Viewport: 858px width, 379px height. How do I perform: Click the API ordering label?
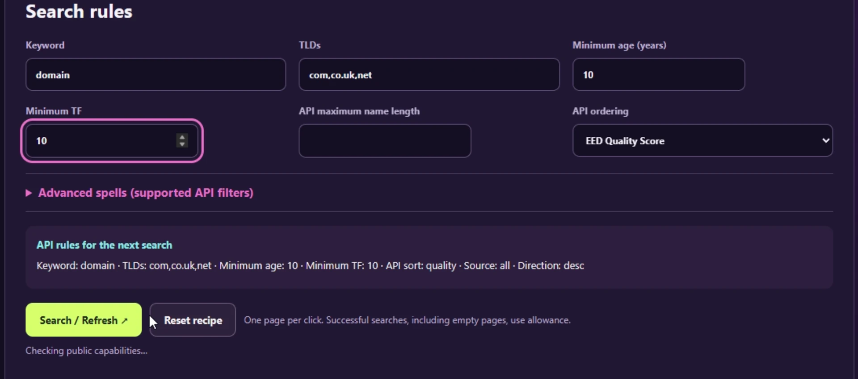(600, 111)
